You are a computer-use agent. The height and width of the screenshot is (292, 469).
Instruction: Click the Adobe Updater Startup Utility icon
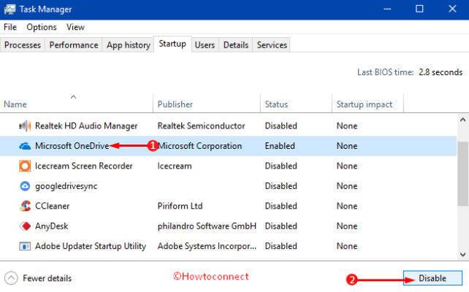pyautogui.click(x=25, y=246)
